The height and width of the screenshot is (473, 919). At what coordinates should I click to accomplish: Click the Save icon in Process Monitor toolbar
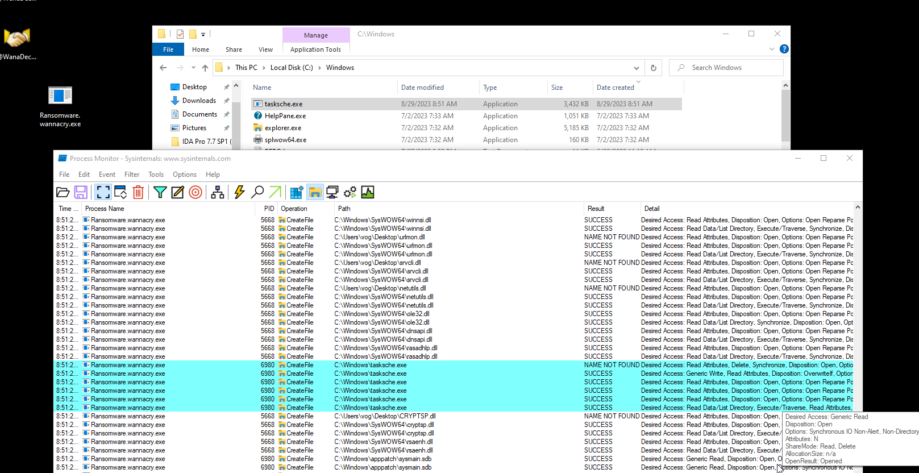[x=81, y=192]
